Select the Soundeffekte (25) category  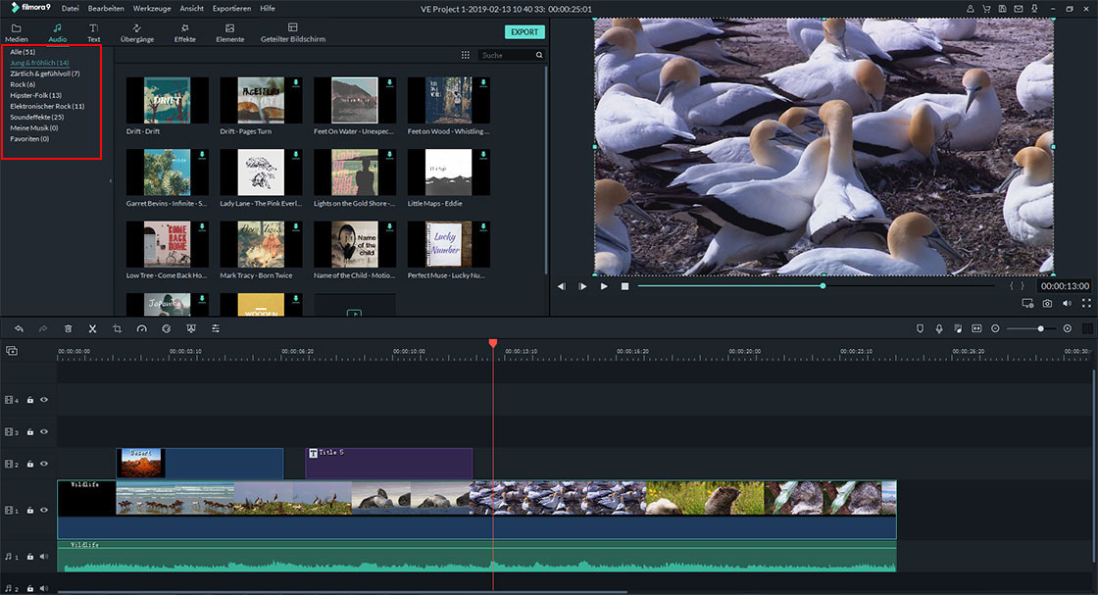point(37,117)
